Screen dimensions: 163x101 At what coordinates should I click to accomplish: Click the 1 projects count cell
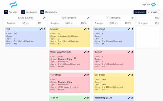coord(11,23)
